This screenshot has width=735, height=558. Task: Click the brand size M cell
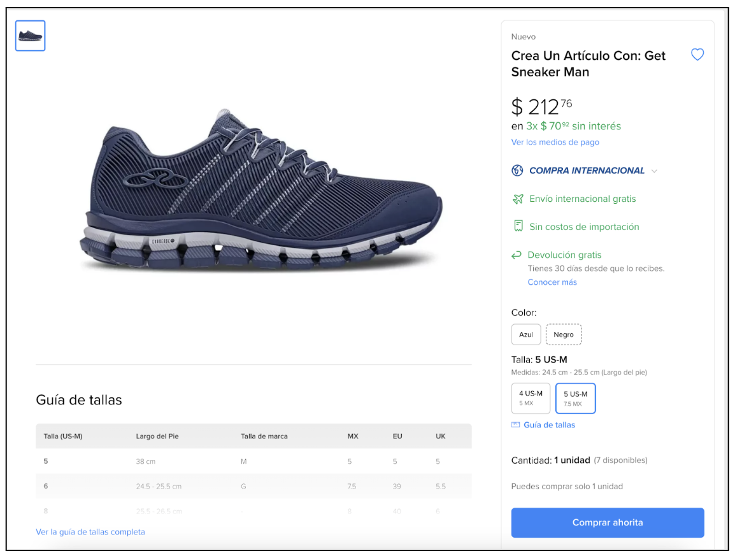click(243, 462)
